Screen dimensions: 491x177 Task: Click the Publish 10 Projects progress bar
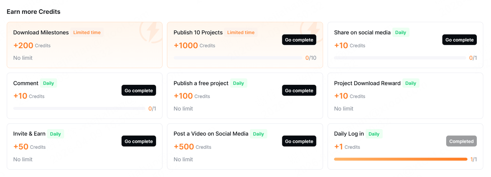point(238,58)
